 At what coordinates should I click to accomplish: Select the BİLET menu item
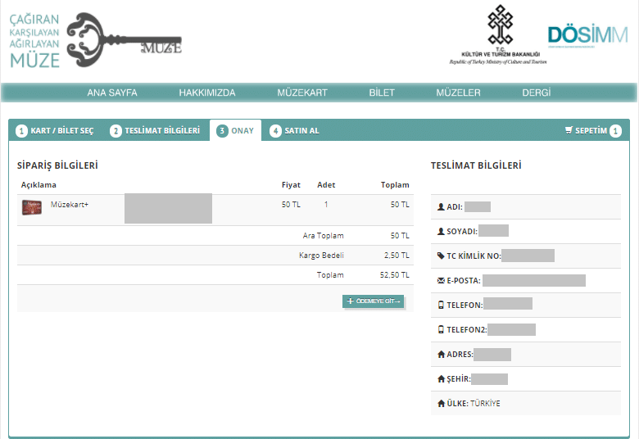tap(382, 93)
